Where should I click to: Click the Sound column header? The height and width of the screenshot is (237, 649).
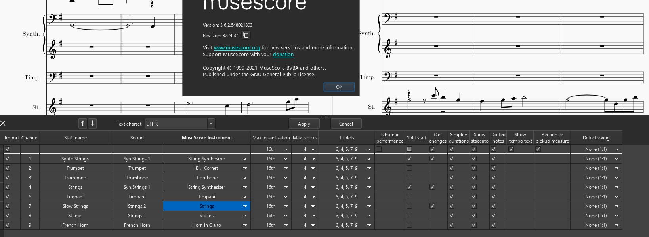137,138
